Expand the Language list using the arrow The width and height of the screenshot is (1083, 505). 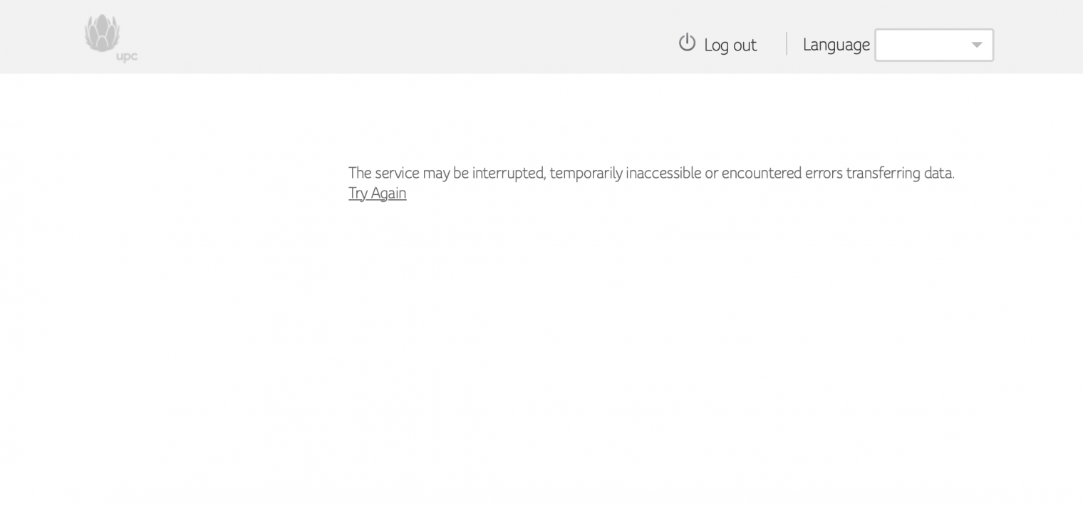(977, 45)
